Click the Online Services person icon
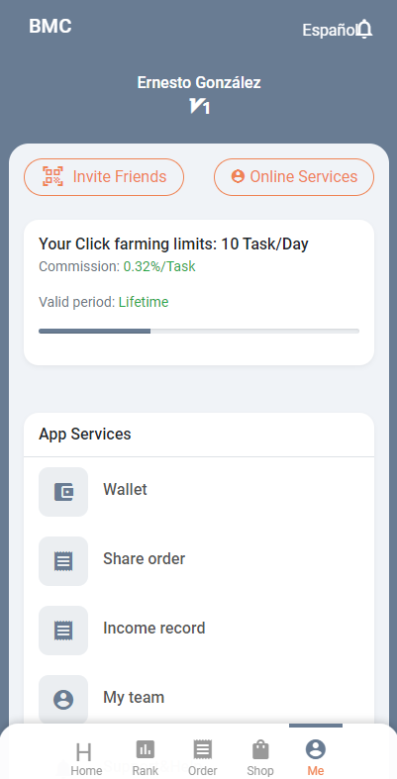 tap(238, 176)
